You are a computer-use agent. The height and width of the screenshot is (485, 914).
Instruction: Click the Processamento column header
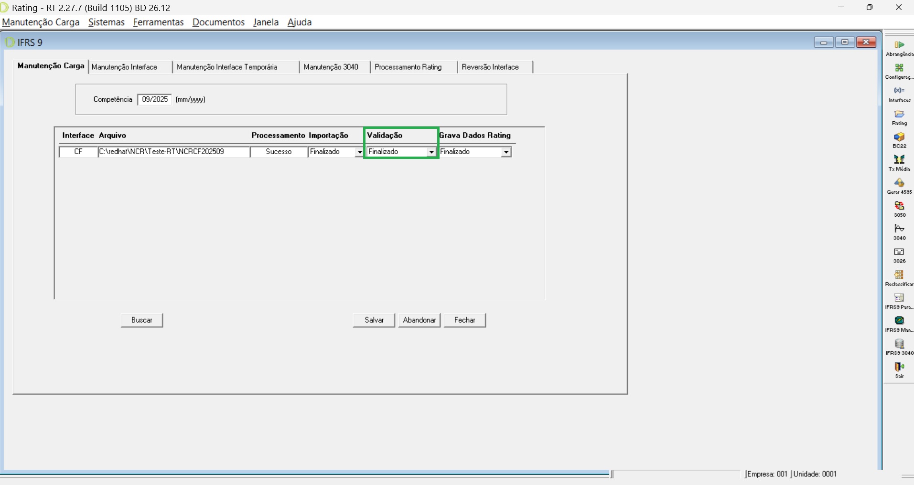click(x=278, y=136)
